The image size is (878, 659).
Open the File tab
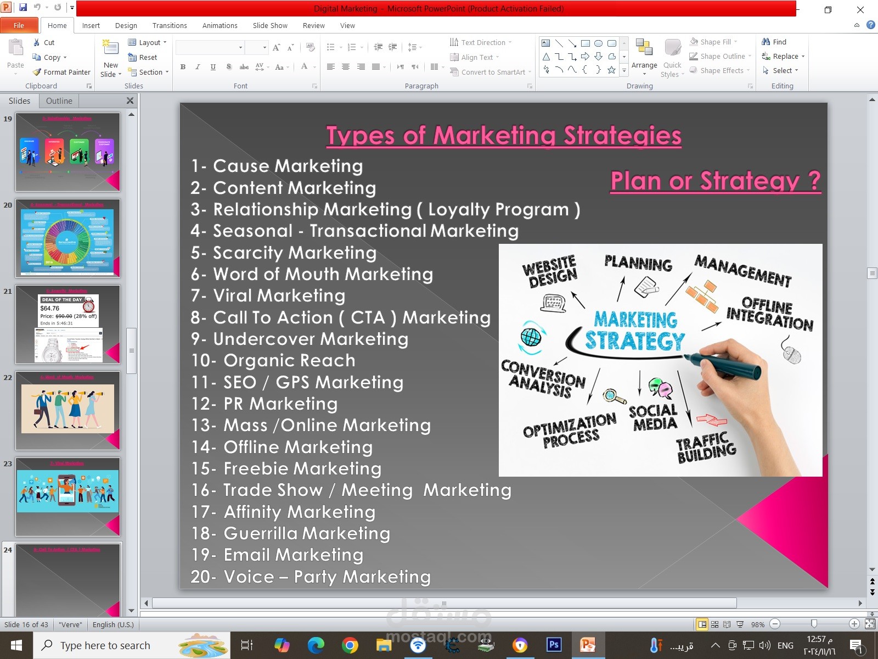click(x=19, y=25)
